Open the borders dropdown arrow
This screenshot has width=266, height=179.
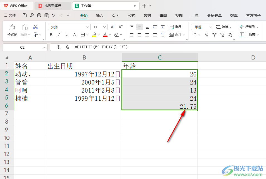tap(87, 35)
